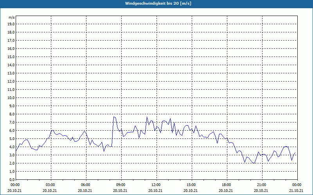313x195 pixels.
Task: Click the 'm/s' unit label
Action: coord(11,18)
